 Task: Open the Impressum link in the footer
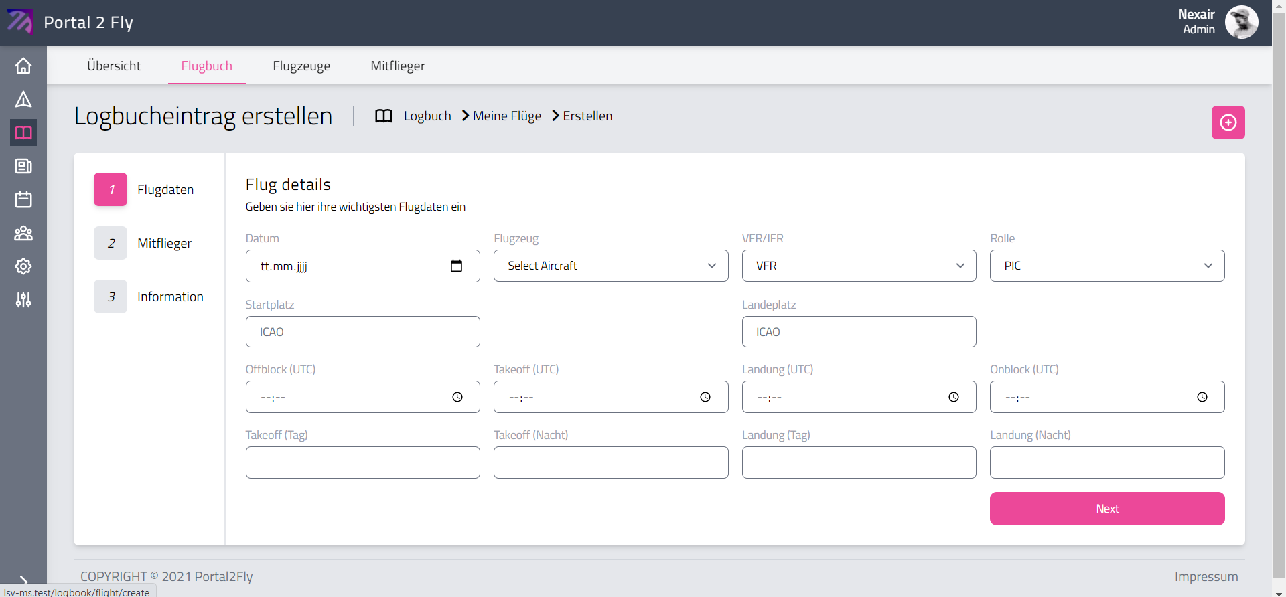1206,576
